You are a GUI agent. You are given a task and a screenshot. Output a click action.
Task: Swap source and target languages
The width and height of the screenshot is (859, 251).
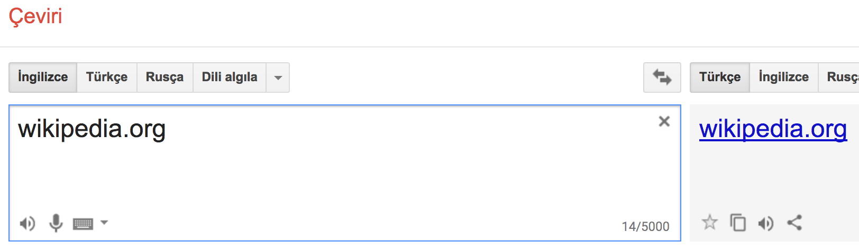click(662, 78)
